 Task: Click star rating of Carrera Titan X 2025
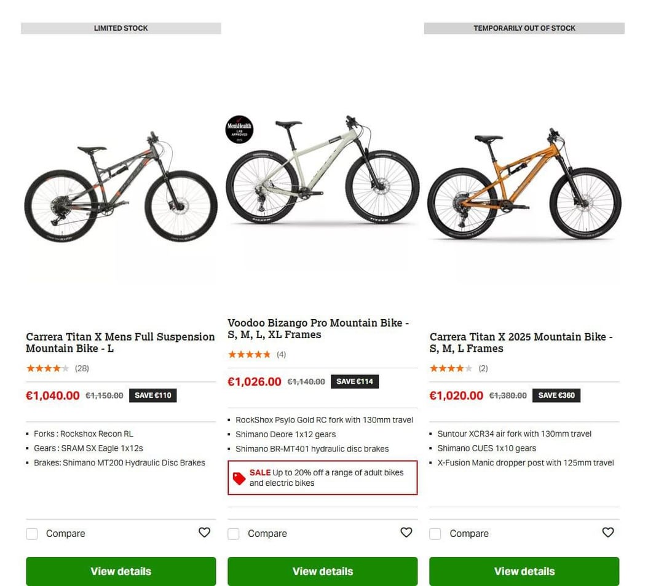tap(451, 369)
